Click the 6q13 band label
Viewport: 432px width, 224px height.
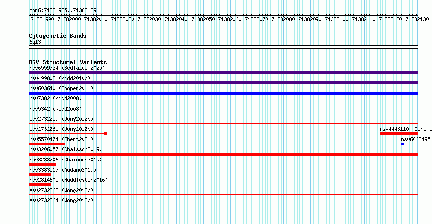[35, 42]
